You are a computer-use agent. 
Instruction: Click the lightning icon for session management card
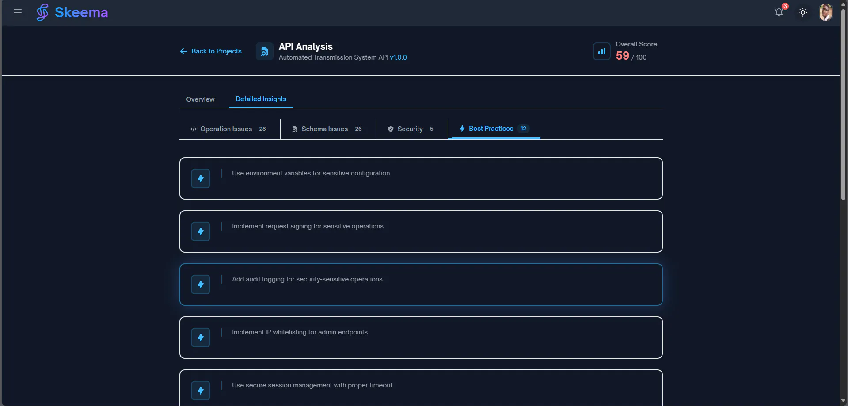[x=201, y=391]
